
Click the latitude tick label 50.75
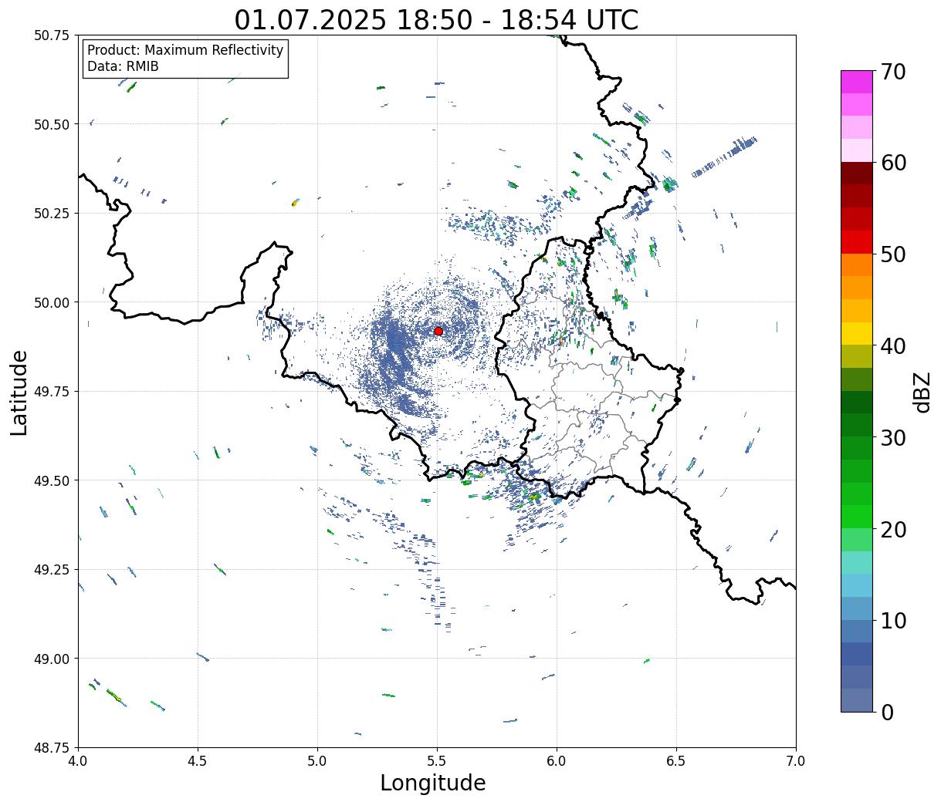[x=52, y=35]
